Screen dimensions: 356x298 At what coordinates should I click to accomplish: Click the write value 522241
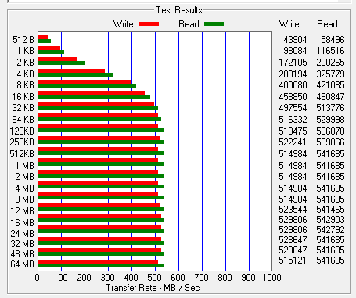[x=293, y=142]
